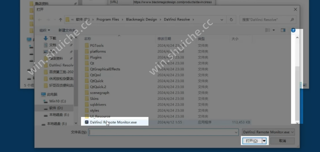This screenshot has width=320, height=152.
Task: Open recent locations dropdown chevron
Action: 55,19
